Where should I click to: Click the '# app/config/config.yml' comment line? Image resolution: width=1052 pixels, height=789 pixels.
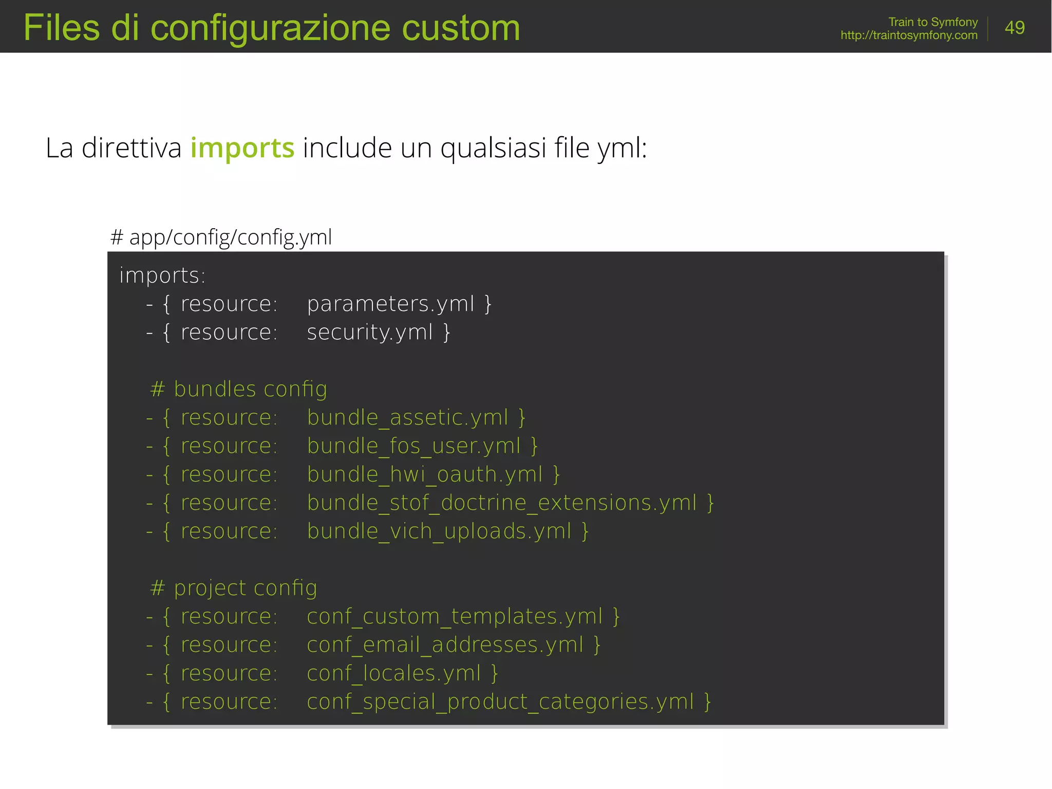[x=221, y=237]
